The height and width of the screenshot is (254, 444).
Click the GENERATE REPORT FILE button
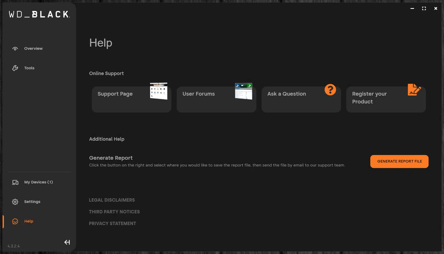pyautogui.click(x=399, y=162)
